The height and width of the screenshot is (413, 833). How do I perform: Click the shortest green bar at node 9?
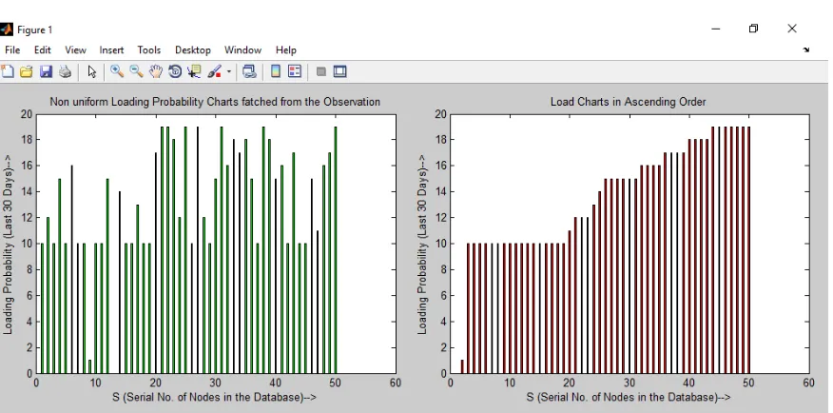coord(89,366)
